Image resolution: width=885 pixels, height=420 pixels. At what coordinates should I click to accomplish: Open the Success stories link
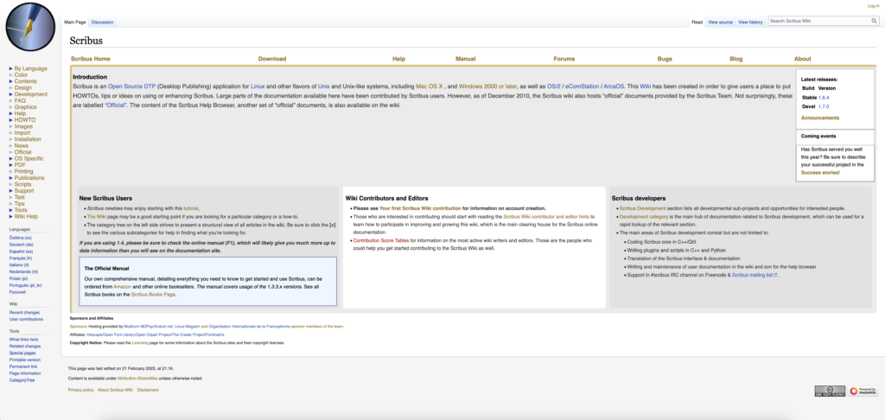pyautogui.click(x=820, y=172)
